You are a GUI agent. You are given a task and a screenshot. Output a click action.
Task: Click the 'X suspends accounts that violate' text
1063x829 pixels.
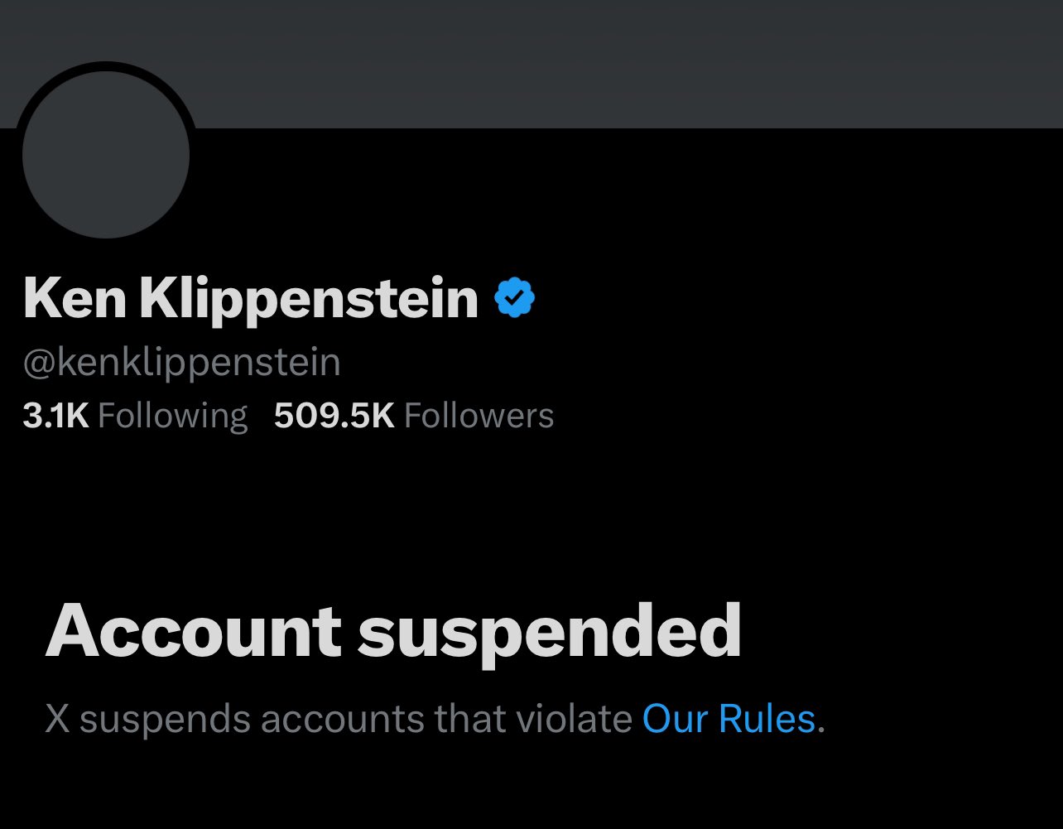(339, 718)
